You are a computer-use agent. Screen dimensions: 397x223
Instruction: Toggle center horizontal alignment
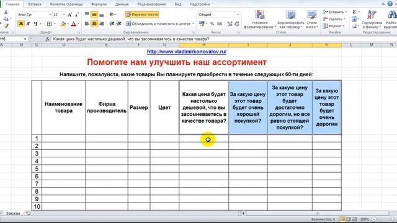tap(94, 24)
